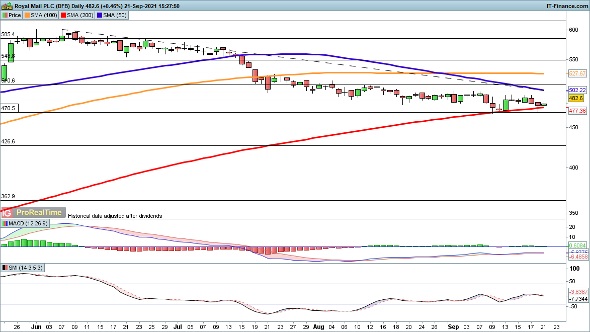
Task: Click the SMA 100 value tag 527.67
Action: tap(577, 73)
